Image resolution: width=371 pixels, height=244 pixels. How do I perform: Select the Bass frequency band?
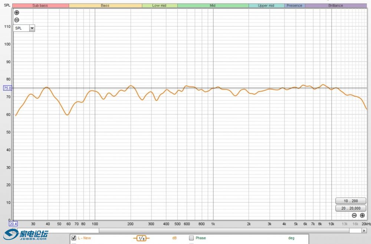(105, 6)
